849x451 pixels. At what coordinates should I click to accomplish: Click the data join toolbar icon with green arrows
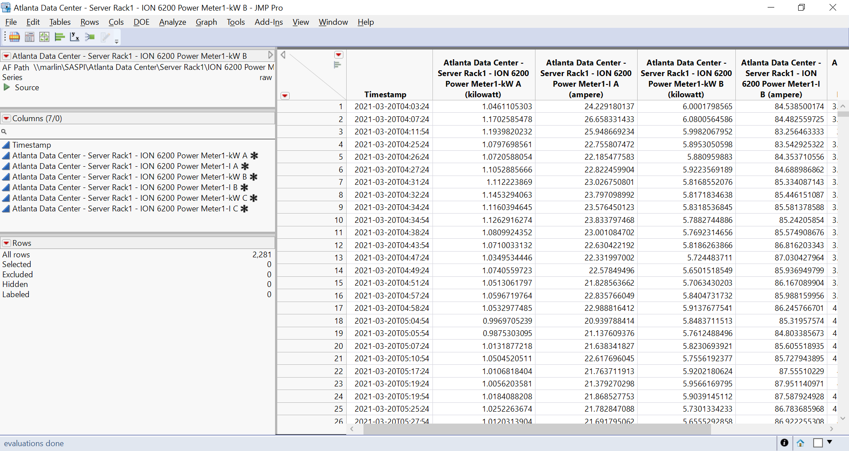pyautogui.click(x=89, y=37)
